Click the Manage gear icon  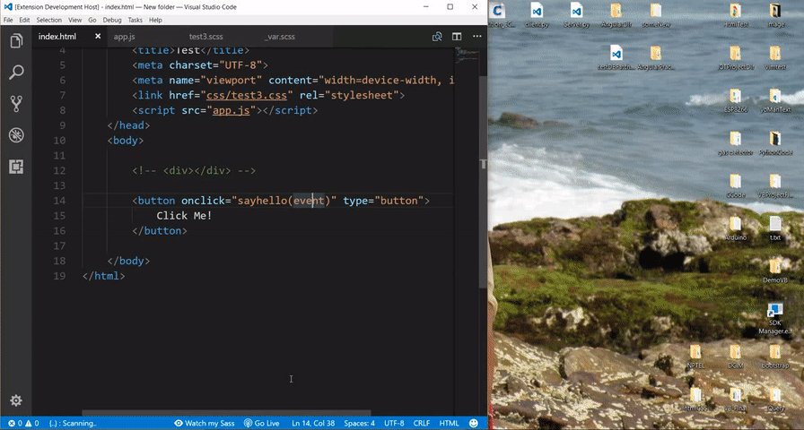pos(15,400)
